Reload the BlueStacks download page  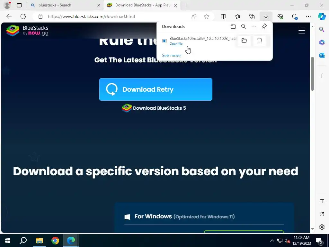point(23,16)
